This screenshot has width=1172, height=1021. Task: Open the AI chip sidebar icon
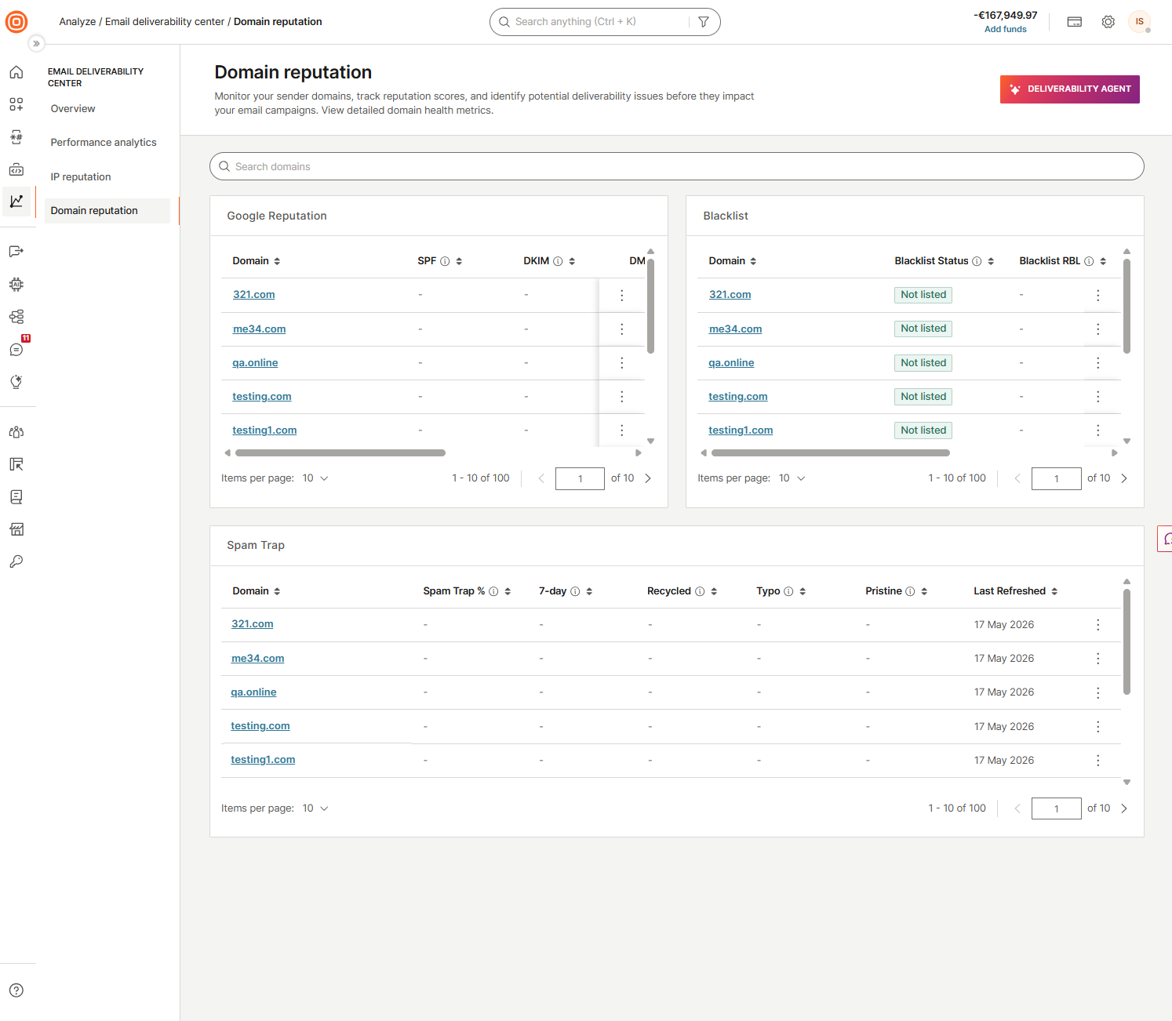16,284
